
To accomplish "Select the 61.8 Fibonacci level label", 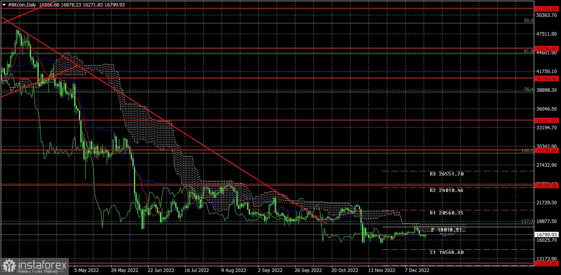I will point(529,51).
